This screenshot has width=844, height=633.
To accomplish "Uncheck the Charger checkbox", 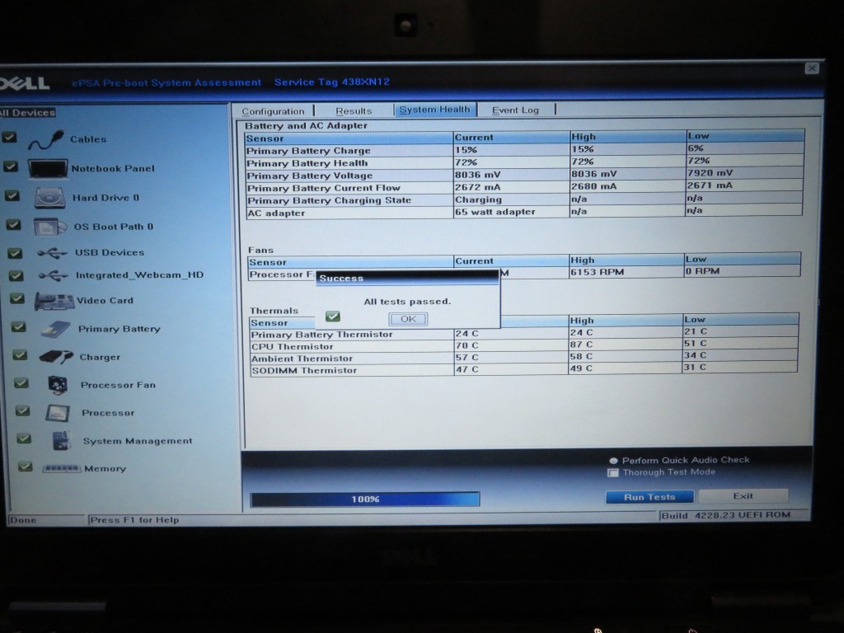I will pyautogui.click(x=20, y=354).
